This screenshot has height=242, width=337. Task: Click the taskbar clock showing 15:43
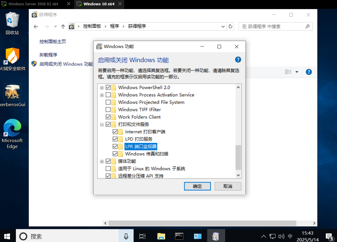(x=308, y=236)
